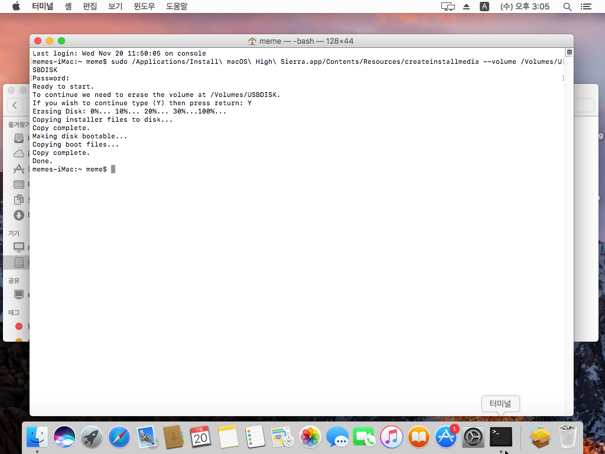
Task: Open the package box icon in Dock
Action: point(540,437)
